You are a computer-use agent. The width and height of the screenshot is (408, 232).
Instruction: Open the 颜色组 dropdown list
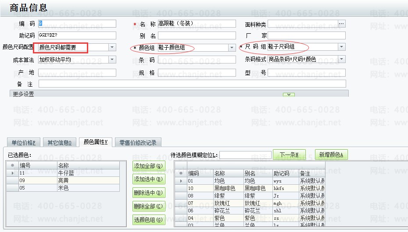tap(232, 47)
